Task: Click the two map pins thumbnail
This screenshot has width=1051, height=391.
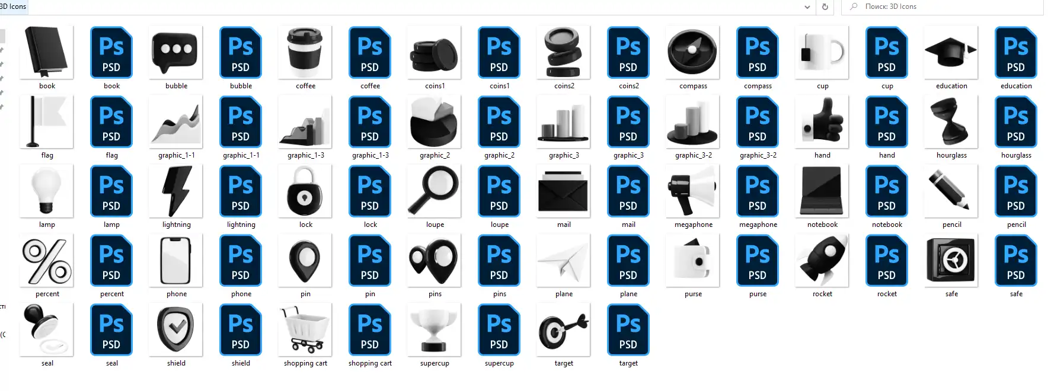Action: coord(435,260)
